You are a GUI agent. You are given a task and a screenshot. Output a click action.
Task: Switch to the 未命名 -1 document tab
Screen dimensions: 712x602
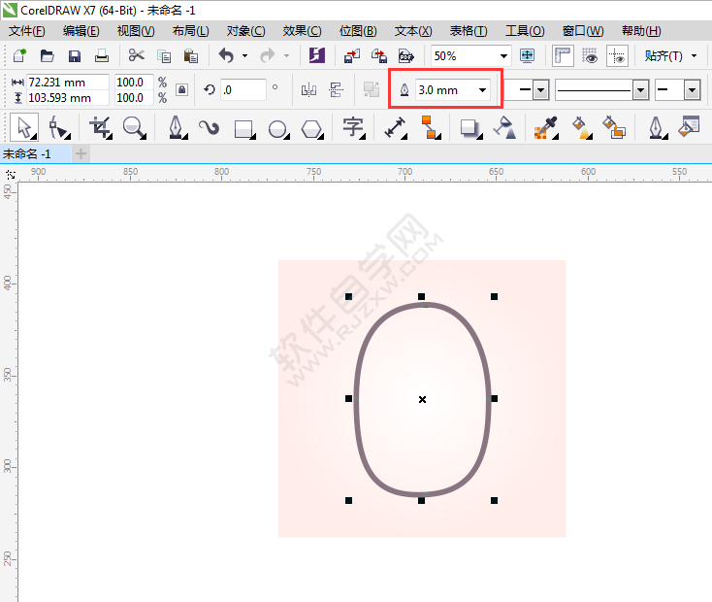(x=36, y=154)
